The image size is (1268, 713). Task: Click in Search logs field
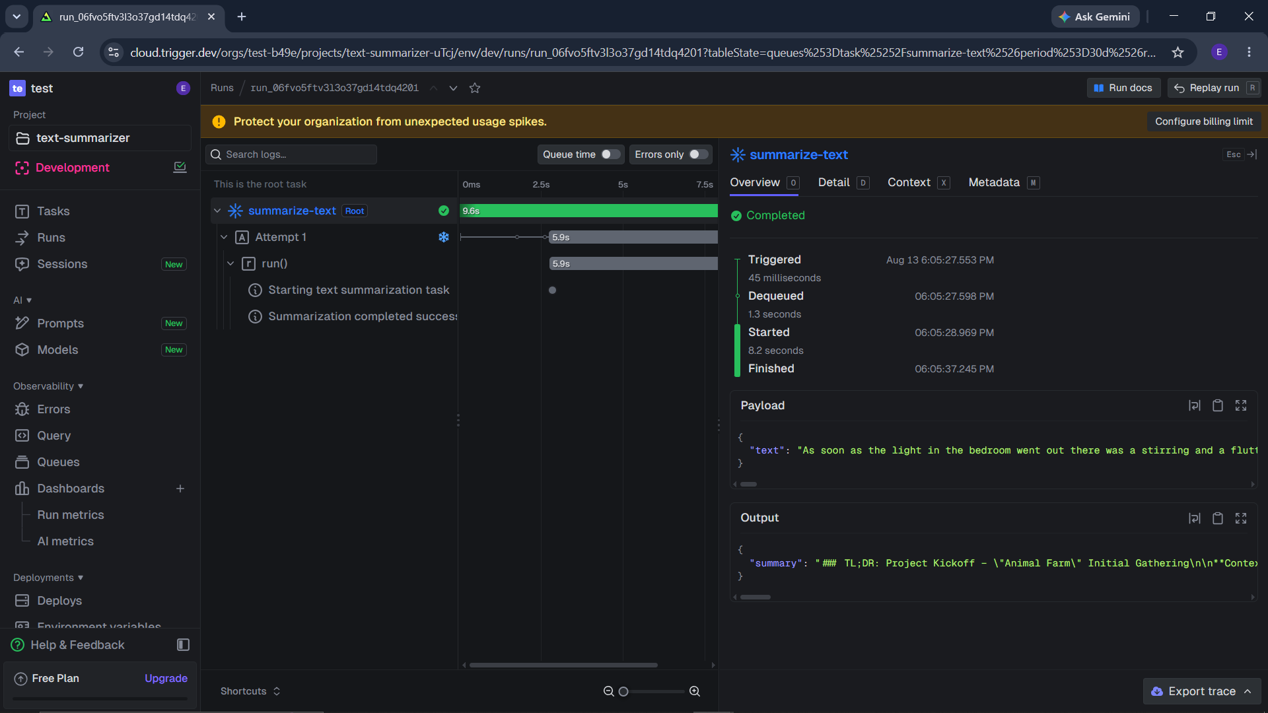coord(291,154)
